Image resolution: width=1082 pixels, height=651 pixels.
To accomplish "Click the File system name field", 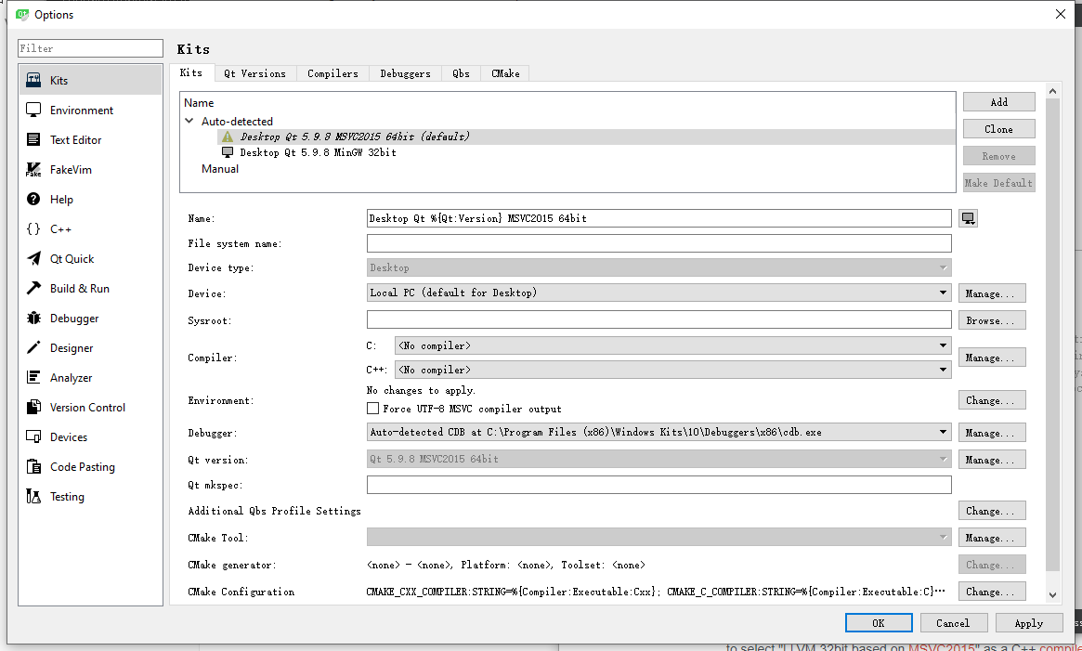I will tap(659, 243).
